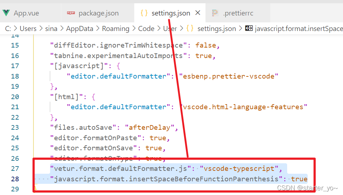Click line number 23 in the gutter
Viewport: 343px width, 195px height.
pos(15,127)
